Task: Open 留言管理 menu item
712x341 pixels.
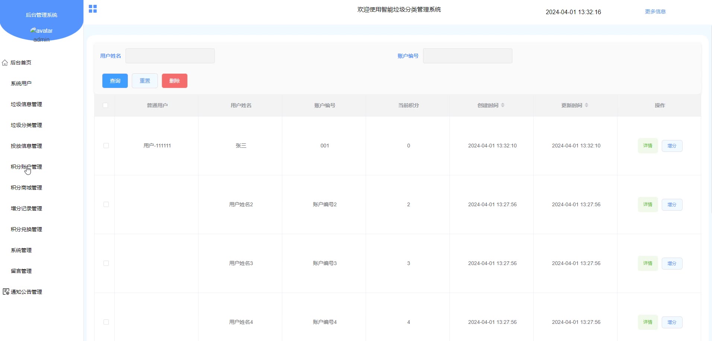Action: [21, 271]
